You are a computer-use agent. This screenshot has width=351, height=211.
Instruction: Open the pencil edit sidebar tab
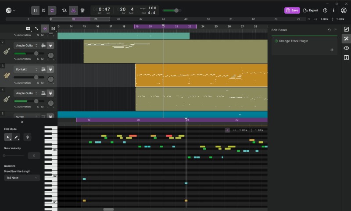(346, 29)
